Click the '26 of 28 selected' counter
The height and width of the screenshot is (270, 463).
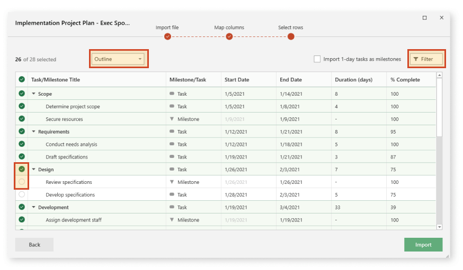pyautogui.click(x=35, y=59)
